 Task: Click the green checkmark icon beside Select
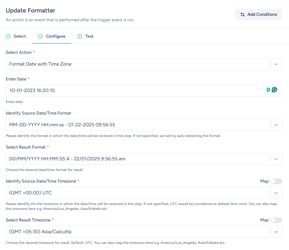[8, 36]
